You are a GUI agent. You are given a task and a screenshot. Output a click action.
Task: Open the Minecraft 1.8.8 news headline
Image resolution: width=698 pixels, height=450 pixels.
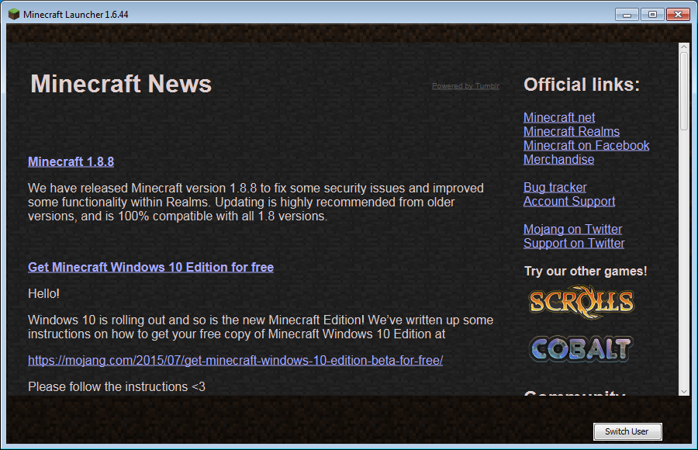(71, 161)
